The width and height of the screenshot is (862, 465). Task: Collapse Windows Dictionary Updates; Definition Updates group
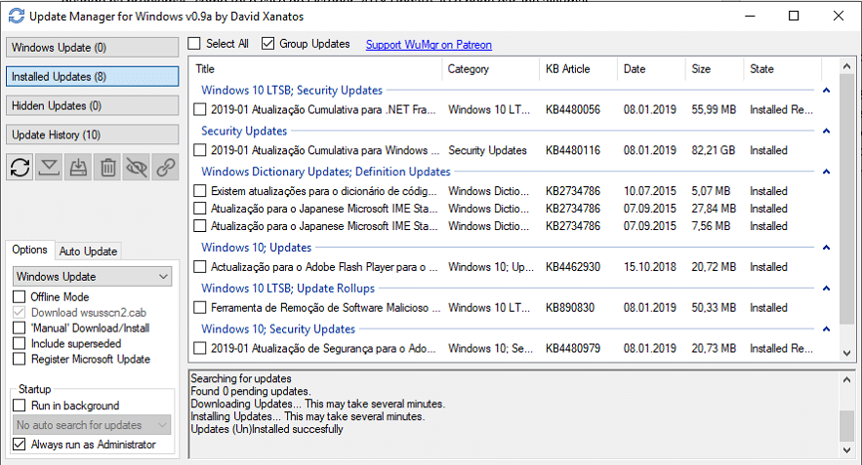tap(826, 172)
